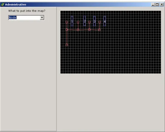The height and width of the screenshot is (132, 165).
Task: Click the node circle between rectangles 3 and 4
Action: (x=100, y=22)
